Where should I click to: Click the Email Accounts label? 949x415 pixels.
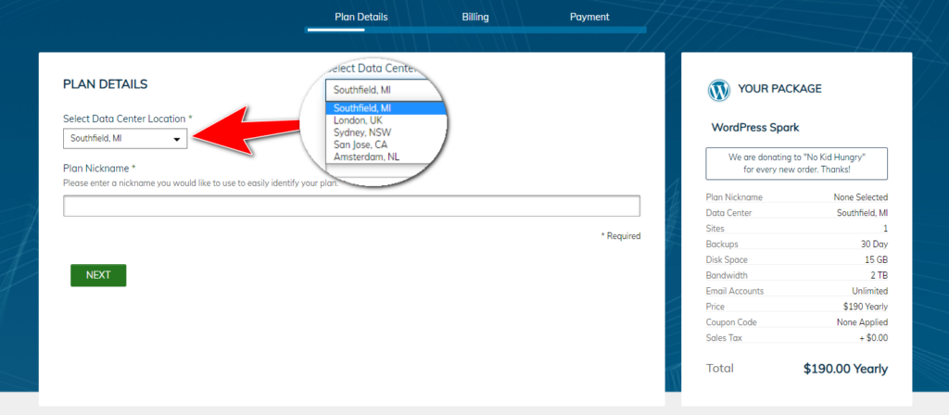pyautogui.click(x=735, y=291)
